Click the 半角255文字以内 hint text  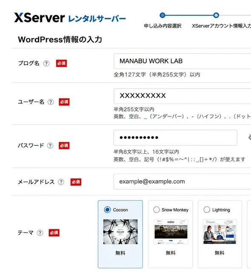click(134, 109)
